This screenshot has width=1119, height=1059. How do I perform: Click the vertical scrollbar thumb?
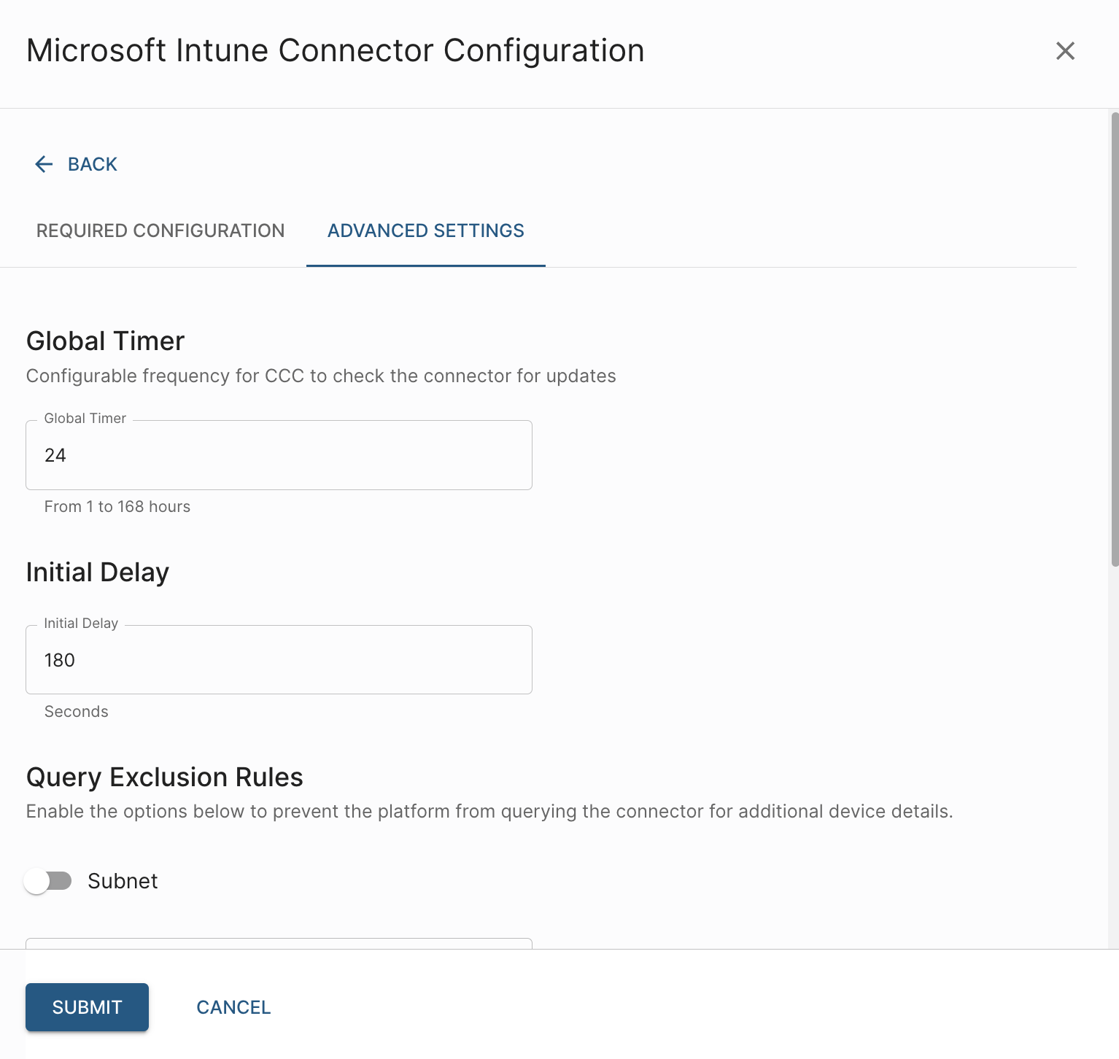click(x=1114, y=339)
